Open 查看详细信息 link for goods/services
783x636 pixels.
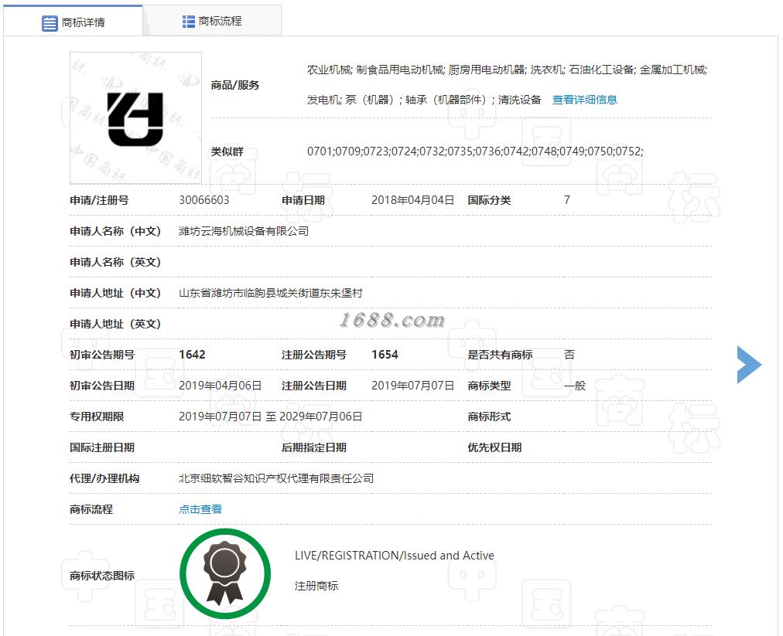pyautogui.click(x=584, y=100)
